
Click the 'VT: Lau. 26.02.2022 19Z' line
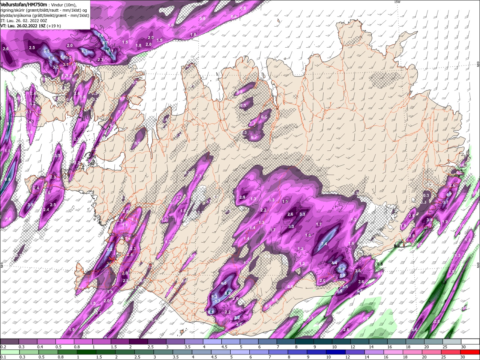point(23,26)
